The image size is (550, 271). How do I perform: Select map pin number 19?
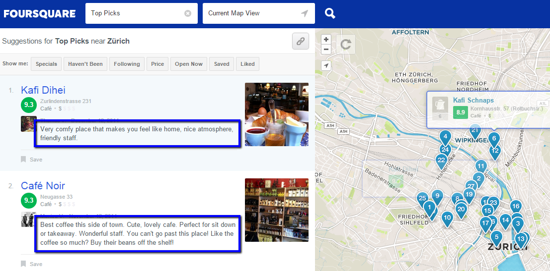(x=470, y=194)
